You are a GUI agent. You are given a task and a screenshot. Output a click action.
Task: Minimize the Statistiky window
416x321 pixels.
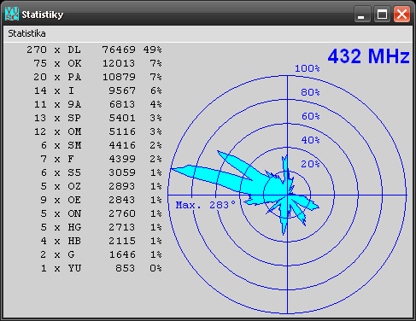362,14
